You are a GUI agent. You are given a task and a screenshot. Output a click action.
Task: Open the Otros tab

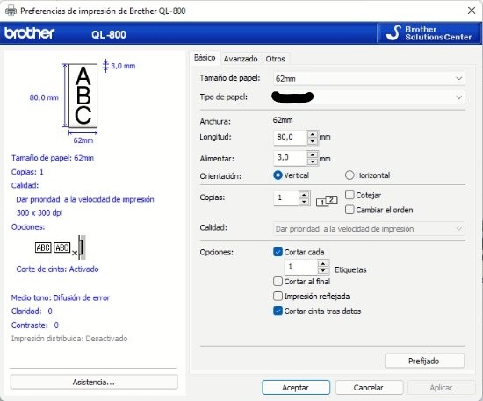276,59
